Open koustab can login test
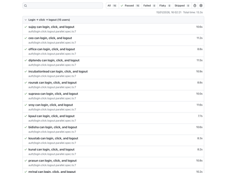Image resolution: width=233 pixels, height=173 pixels. point(53,139)
